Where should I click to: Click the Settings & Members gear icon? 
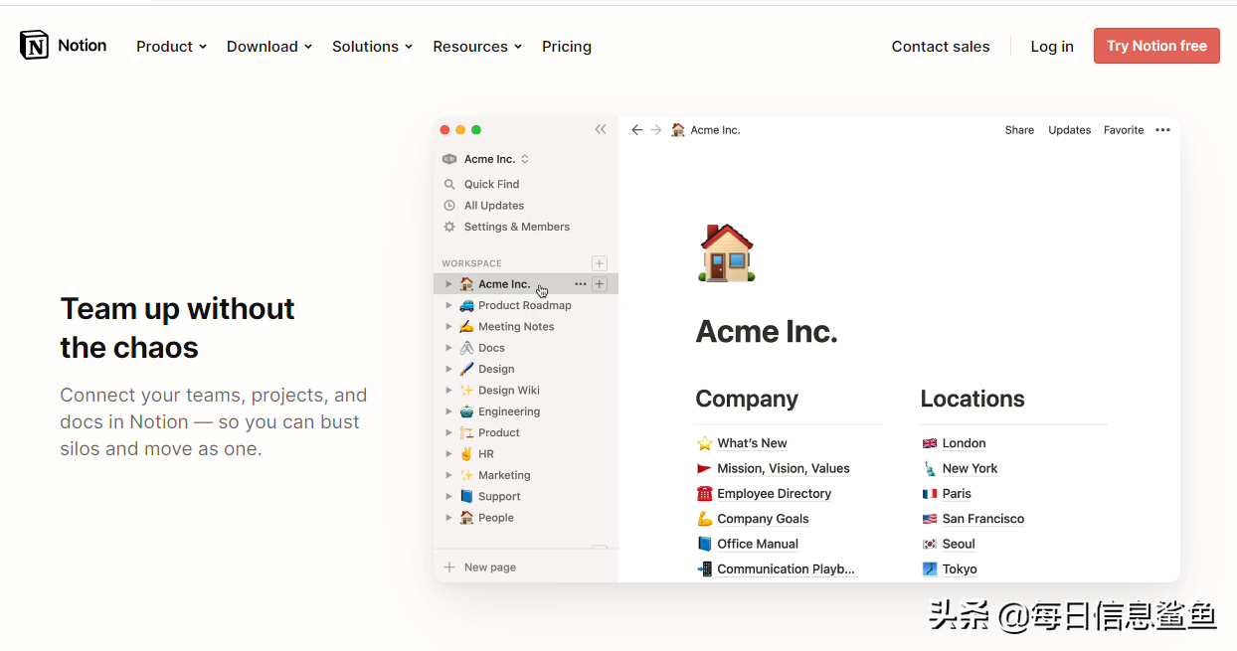tap(449, 227)
